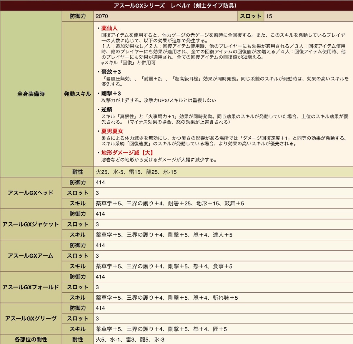This screenshot has width=353, height=344.
Task: Click the 全身装備時 row header cell
Action: pyautogui.click(x=31, y=94)
